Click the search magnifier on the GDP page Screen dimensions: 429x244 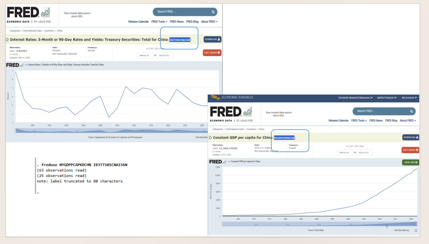[411, 111]
